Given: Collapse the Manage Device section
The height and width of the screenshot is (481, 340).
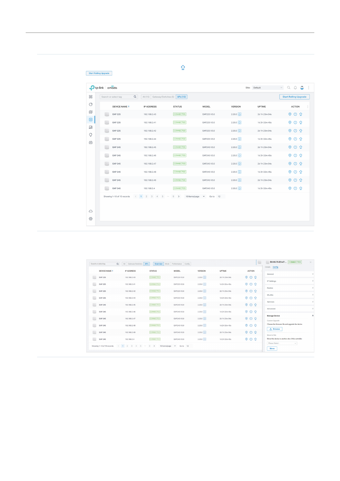Looking at the screenshot, I should click(x=313, y=316).
